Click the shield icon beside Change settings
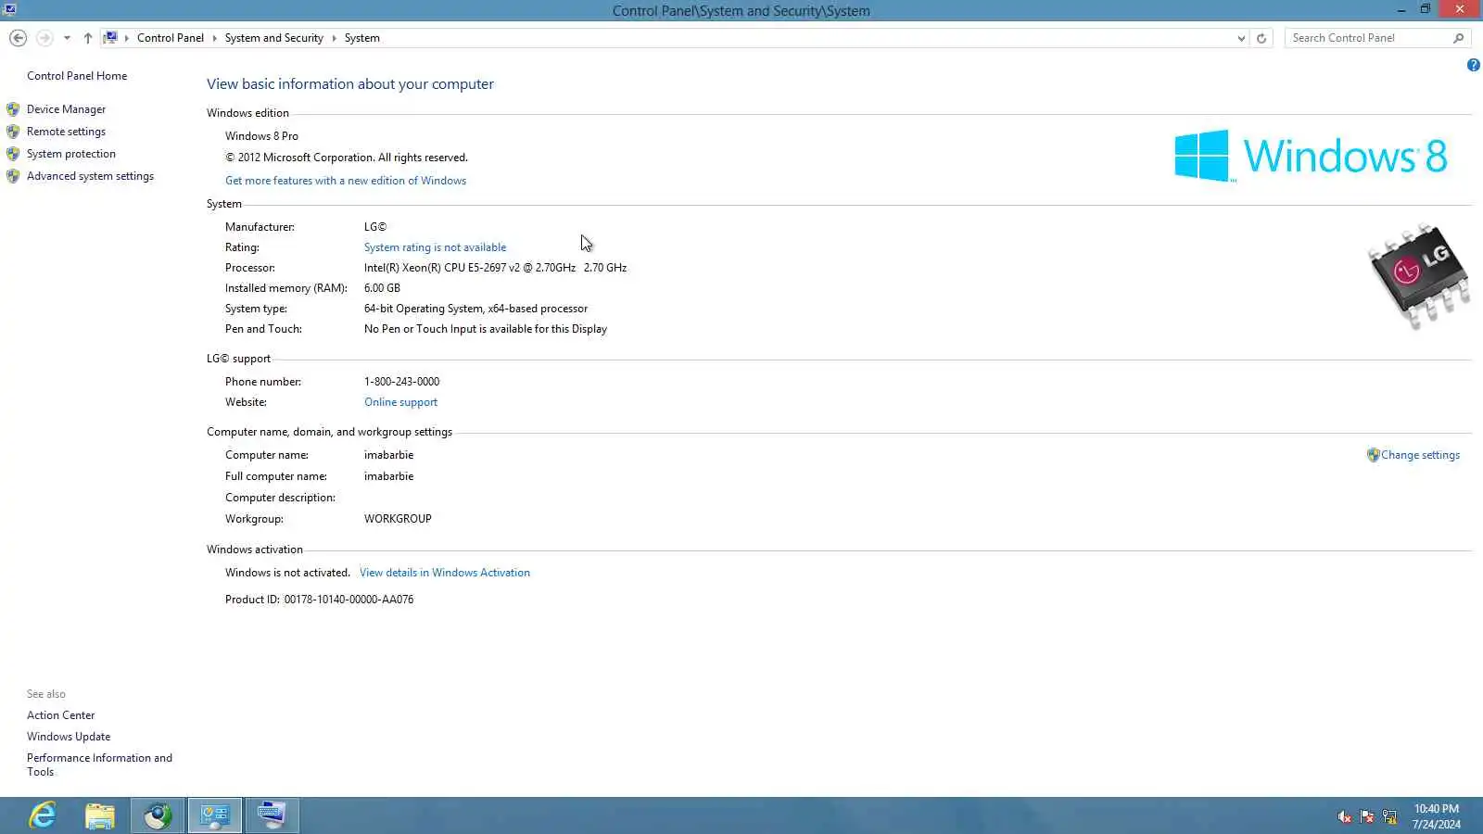Viewport: 1483px width, 834px height. [1374, 455]
